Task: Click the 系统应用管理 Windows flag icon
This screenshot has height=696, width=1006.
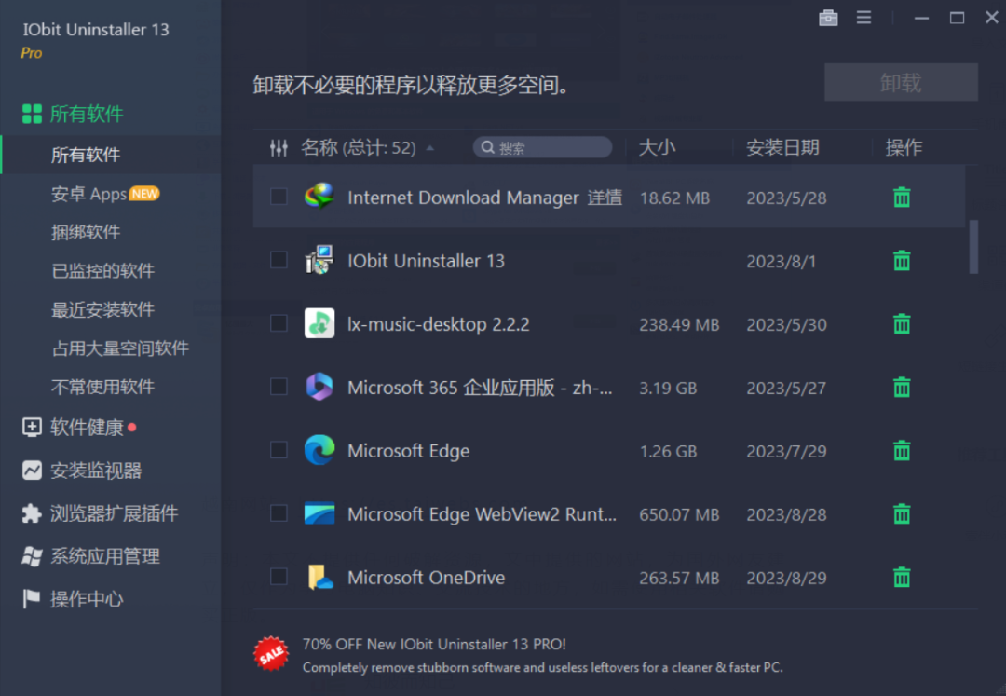Action: point(32,556)
